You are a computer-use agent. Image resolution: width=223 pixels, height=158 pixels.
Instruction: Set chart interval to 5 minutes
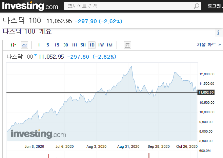coord(48,45)
